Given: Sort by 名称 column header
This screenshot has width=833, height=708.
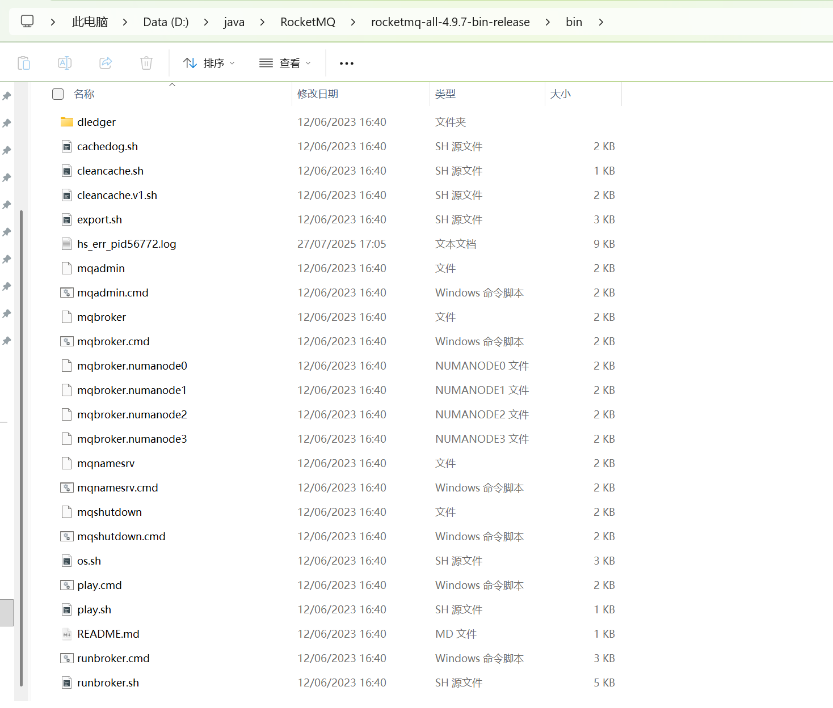Looking at the screenshot, I should [84, 94].
